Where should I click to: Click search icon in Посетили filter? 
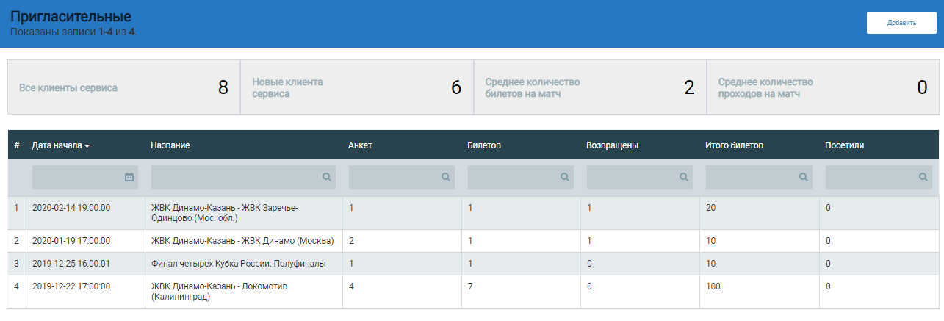click(923, 177)
